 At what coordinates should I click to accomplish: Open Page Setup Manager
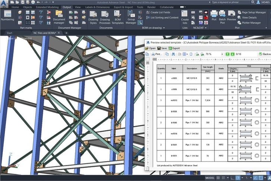(252, 12)
